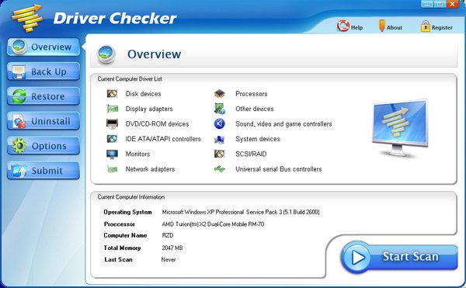The height and width of the screenshot is (288, 466).
Task: Click the System devices icon
Action: tap(220, 139)
